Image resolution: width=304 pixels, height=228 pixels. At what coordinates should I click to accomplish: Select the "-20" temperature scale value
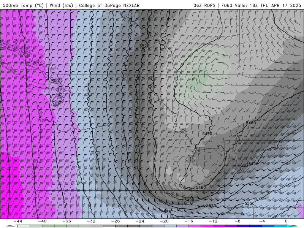(164, 221)
